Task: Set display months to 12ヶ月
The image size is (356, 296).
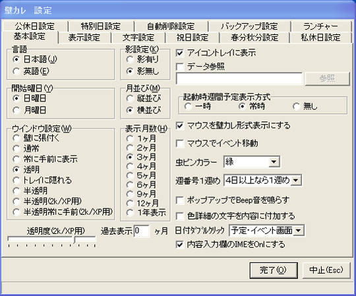Action: 142,204
